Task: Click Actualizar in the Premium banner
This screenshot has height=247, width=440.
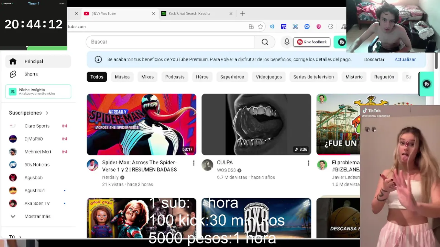Action: tap(405, 59)
